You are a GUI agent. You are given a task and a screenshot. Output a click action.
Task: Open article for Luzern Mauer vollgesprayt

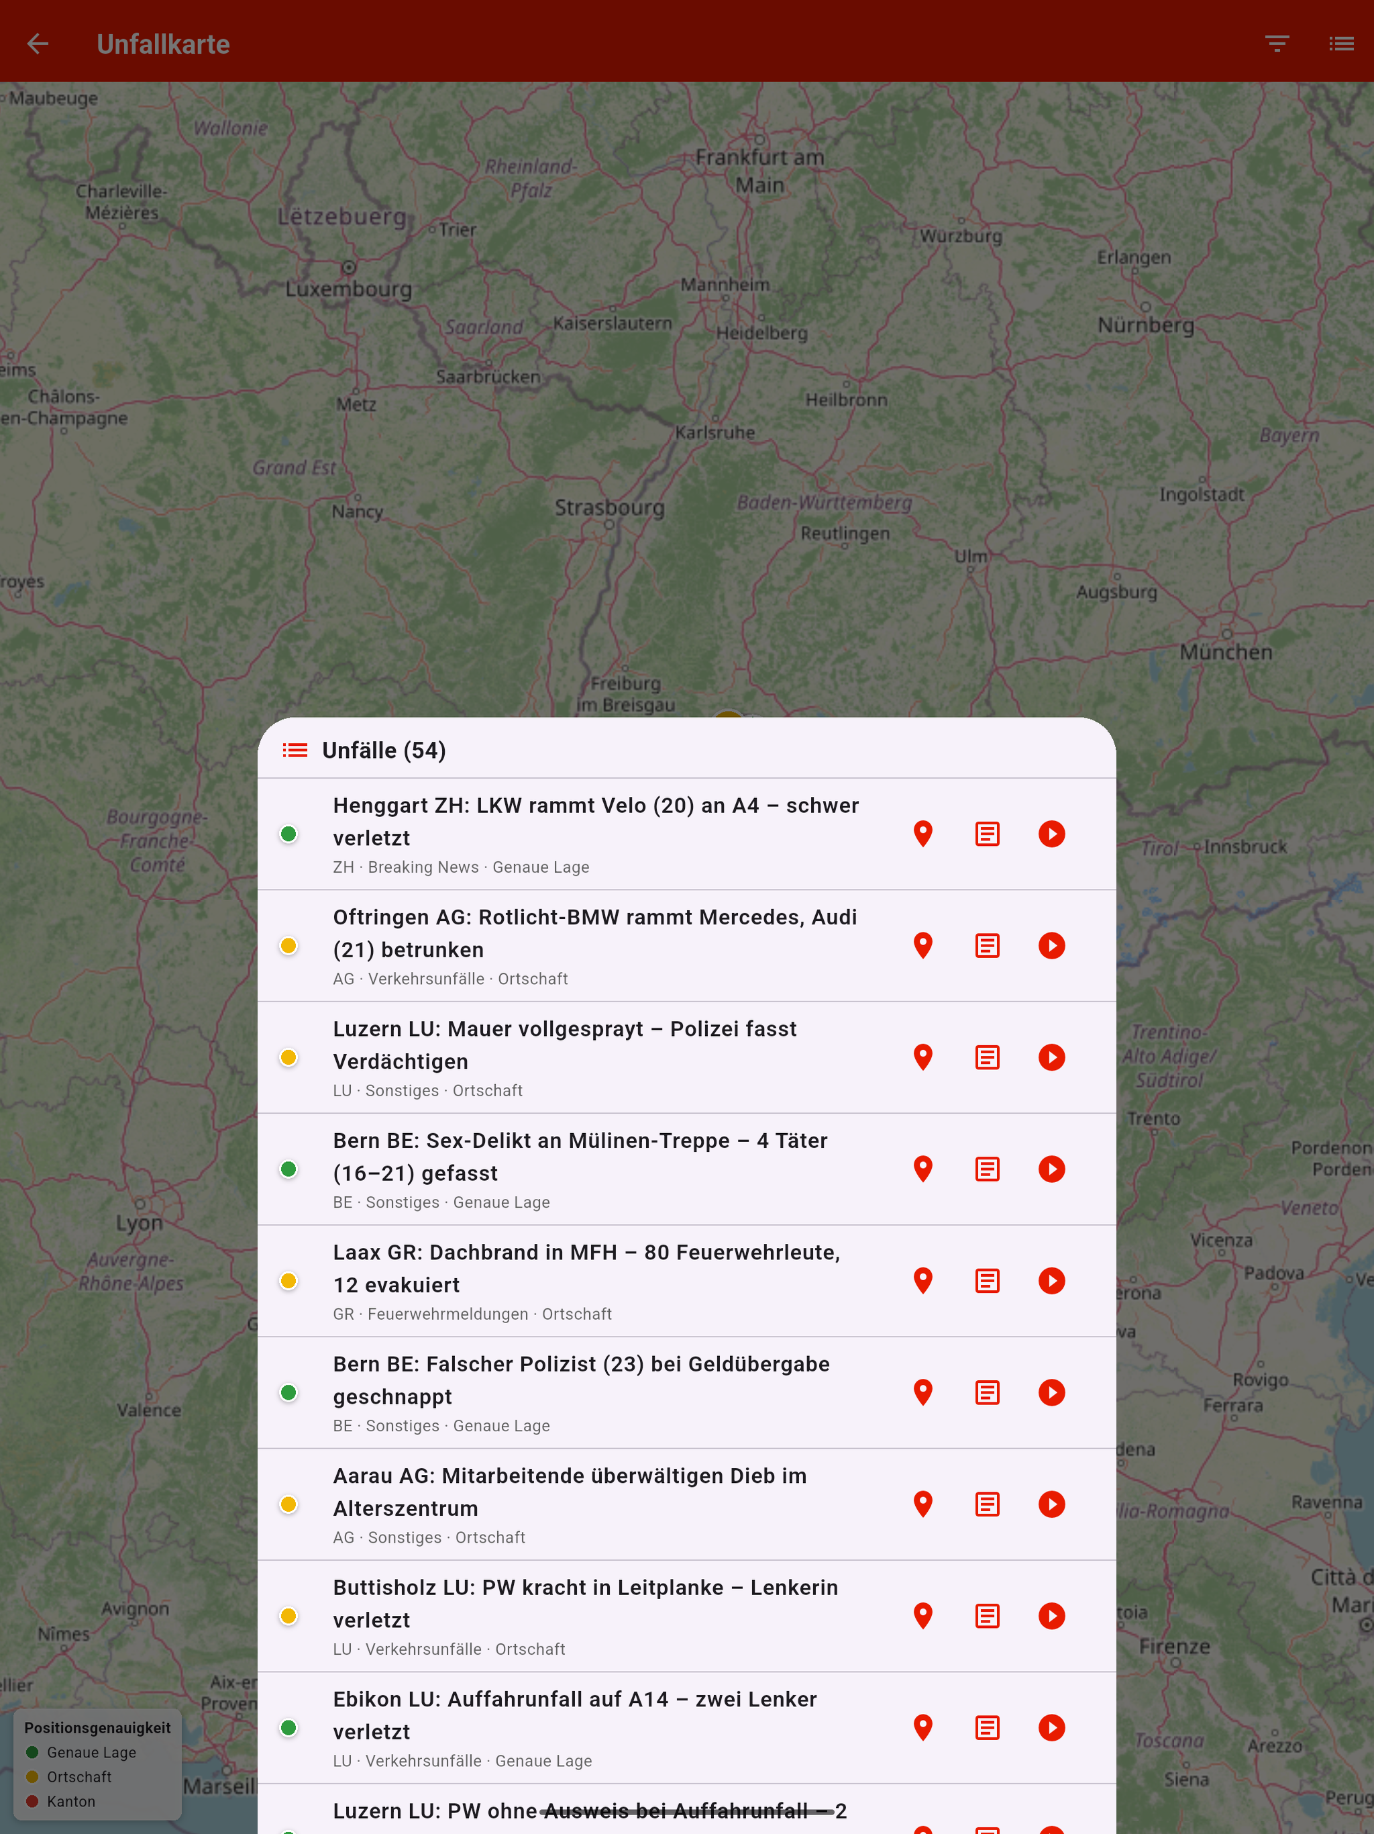[x=987, y=1057]
